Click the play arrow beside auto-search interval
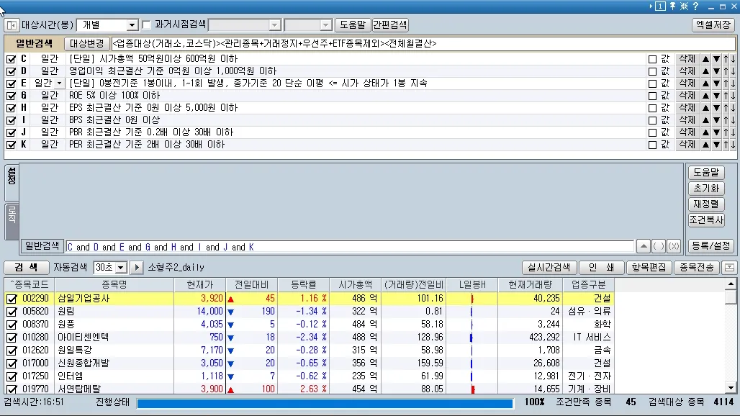Viewport: 740px width, 416px height. (136, 267)
